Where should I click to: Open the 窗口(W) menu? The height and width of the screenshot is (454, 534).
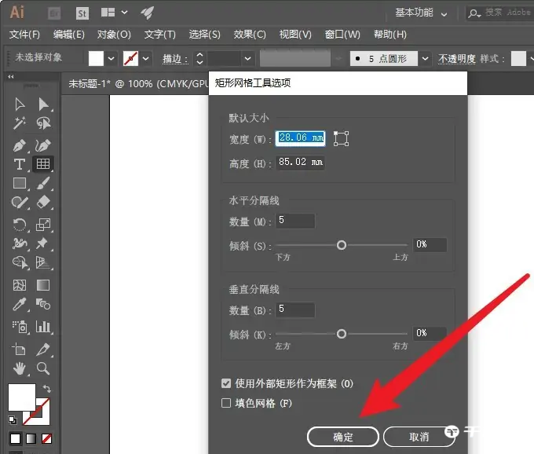click(342, 35)
